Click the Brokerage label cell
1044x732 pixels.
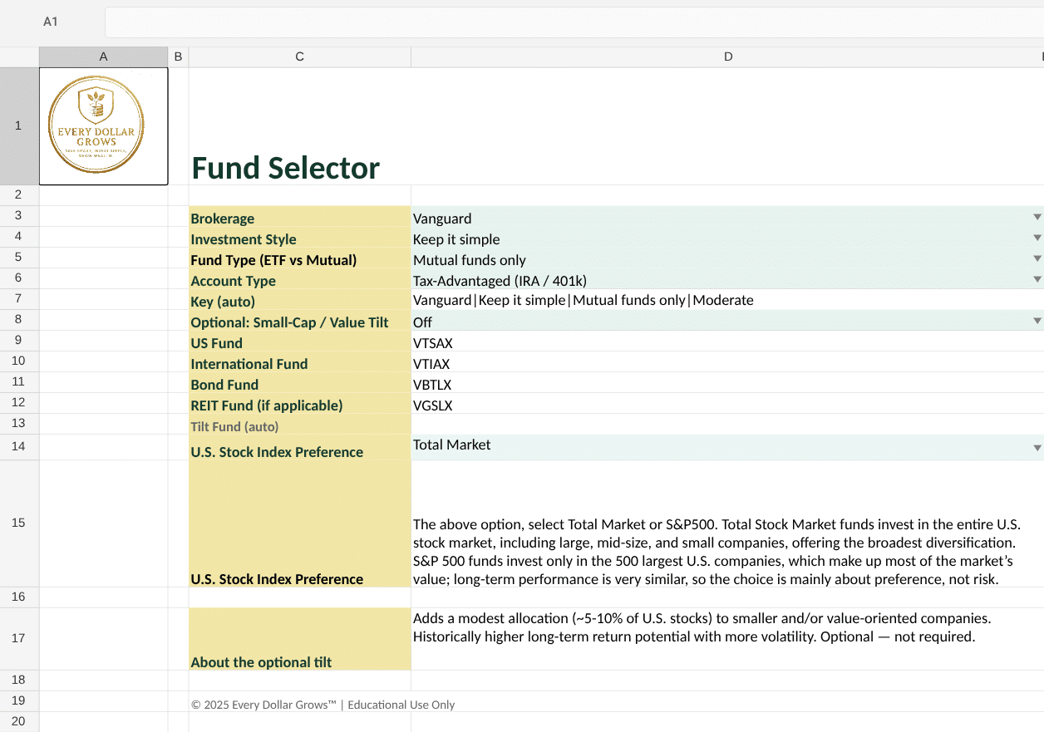299,217
